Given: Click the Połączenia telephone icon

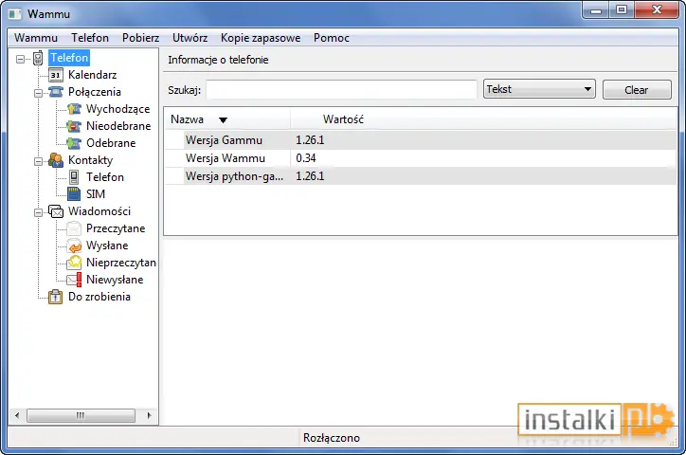Looking at the screenshot, I should (56, 92).
